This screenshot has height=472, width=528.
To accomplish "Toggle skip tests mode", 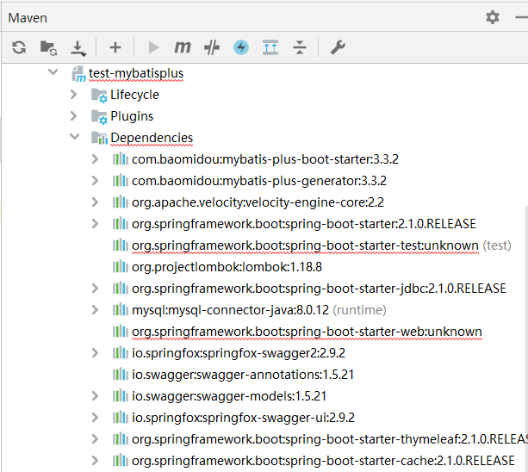I will click(x=212, y=47).
